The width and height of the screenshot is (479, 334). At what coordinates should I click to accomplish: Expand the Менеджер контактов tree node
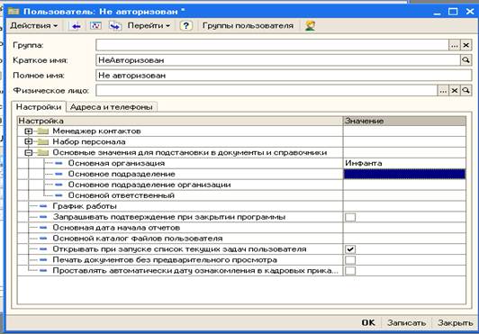click(x=29, y=131)
